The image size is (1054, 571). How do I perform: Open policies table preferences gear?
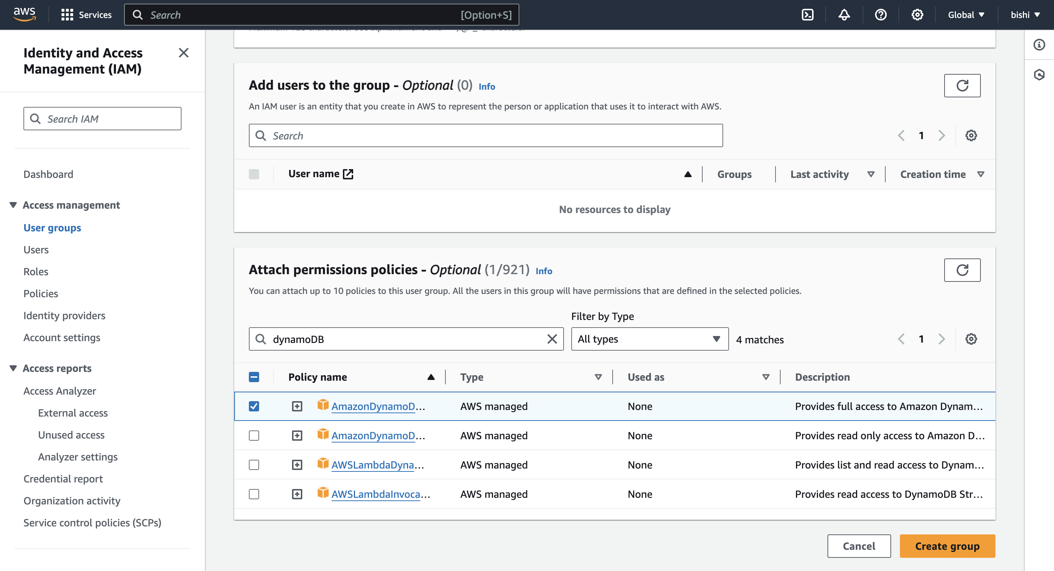point(971,339)
